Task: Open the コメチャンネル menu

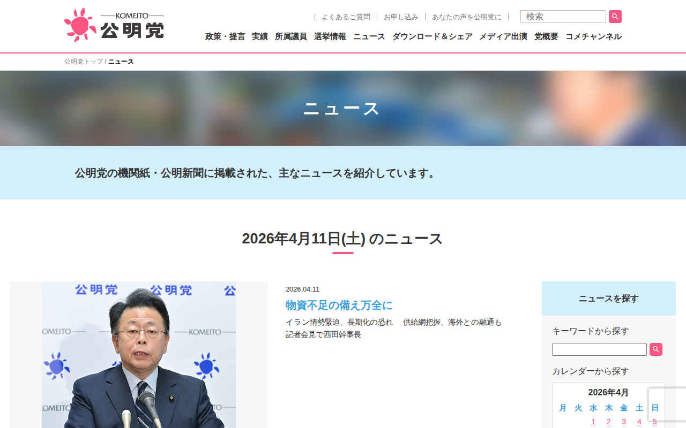Action: point(593,36)
